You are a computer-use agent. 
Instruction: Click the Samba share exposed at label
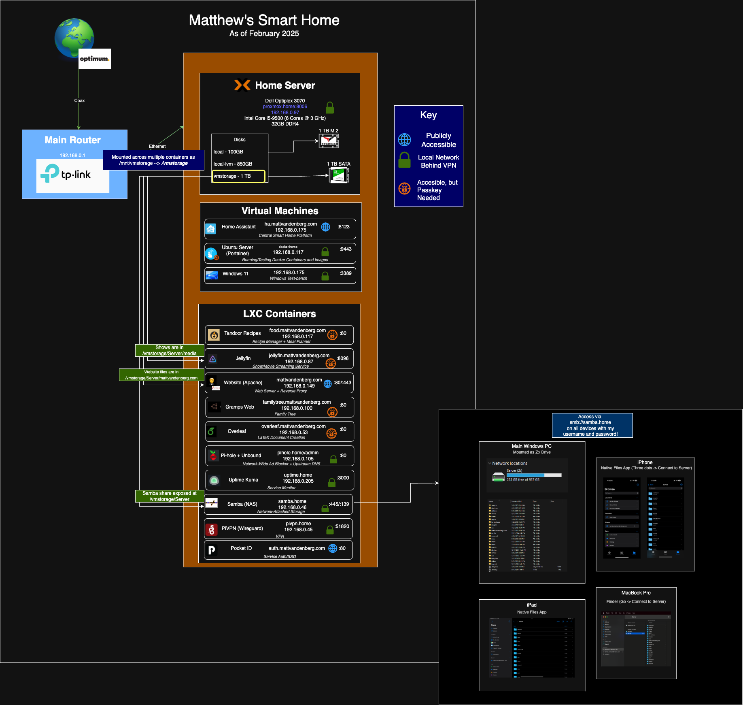tap(170, 496)
